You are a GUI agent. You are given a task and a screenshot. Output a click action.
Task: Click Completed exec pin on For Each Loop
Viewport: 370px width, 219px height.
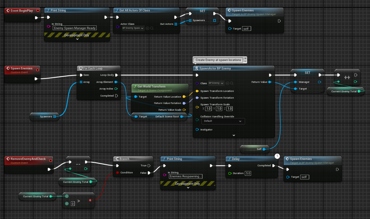point(116,96)
